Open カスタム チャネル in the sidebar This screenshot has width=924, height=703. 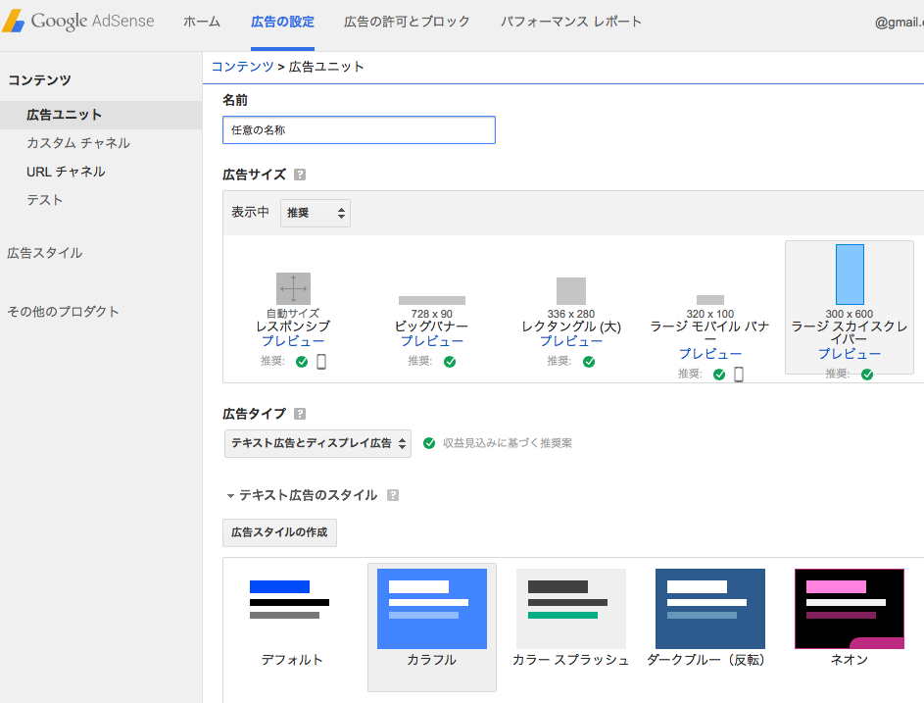(x=77, y=143)
